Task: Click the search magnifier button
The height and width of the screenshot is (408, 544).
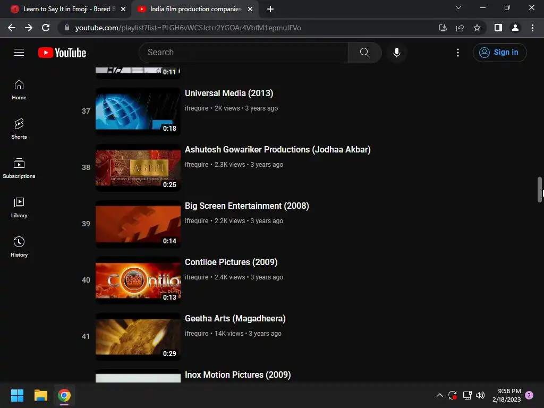Action: pyautogui.click(x=364, y=53)
